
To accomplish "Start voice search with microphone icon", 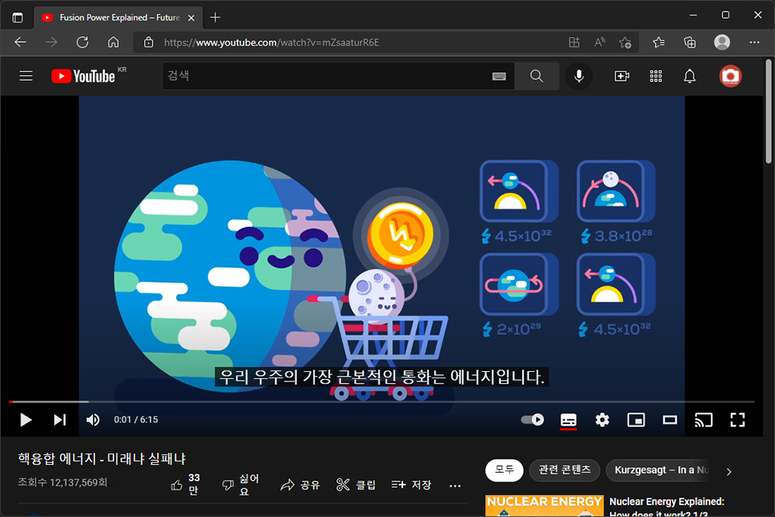I will coord(579,76).
